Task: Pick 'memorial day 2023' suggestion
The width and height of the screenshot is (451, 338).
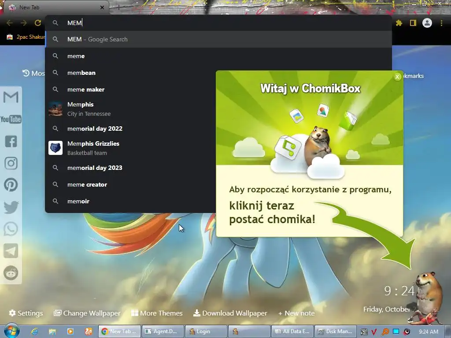Action: pyautogui.click(x=131, y=168)
